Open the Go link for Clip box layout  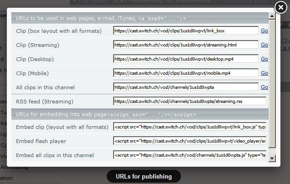tap(264, 31)
